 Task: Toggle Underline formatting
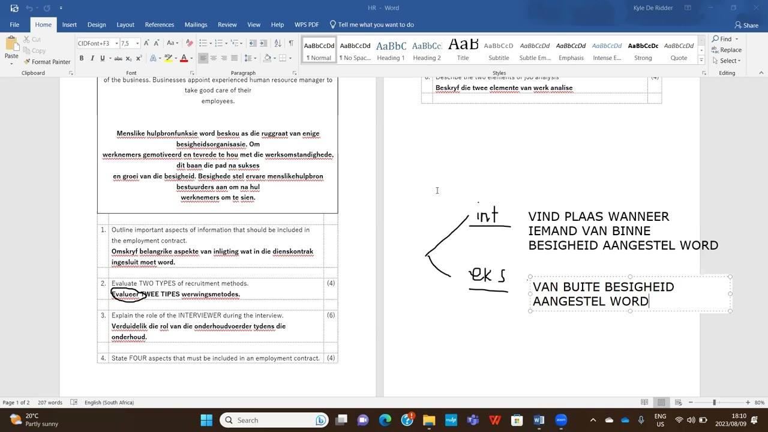point(102,58)
